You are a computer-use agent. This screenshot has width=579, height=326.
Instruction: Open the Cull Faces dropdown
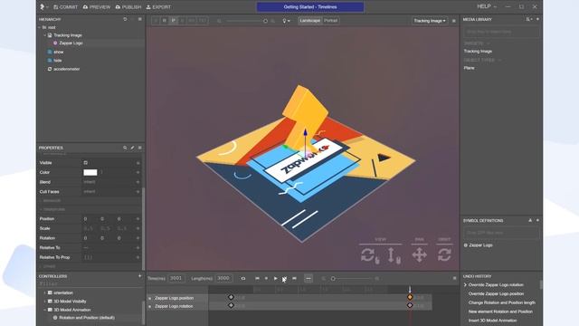(108, 192)
